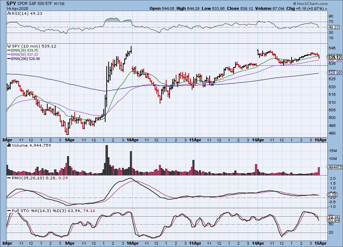Click the purple EMA(50) legend line swatch
343x247 pixels.
(9, 55)
